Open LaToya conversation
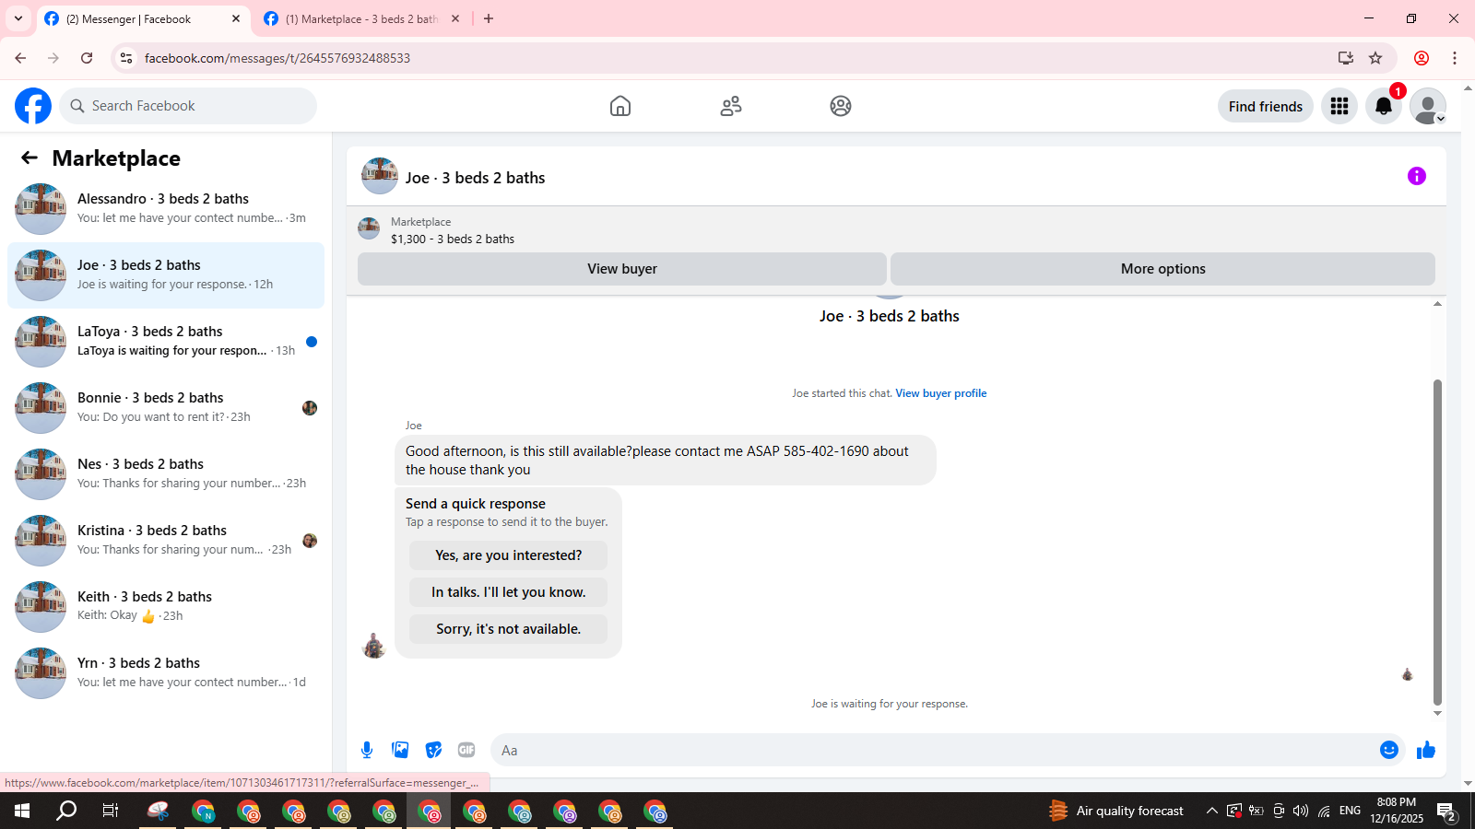The height and width of the screenshot is (829, 1475). (x=166, y=342)
